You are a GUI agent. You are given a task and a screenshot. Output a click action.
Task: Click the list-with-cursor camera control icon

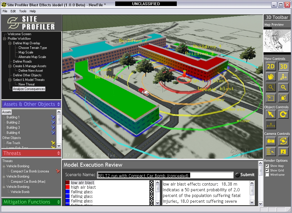[x=271, y=152]
